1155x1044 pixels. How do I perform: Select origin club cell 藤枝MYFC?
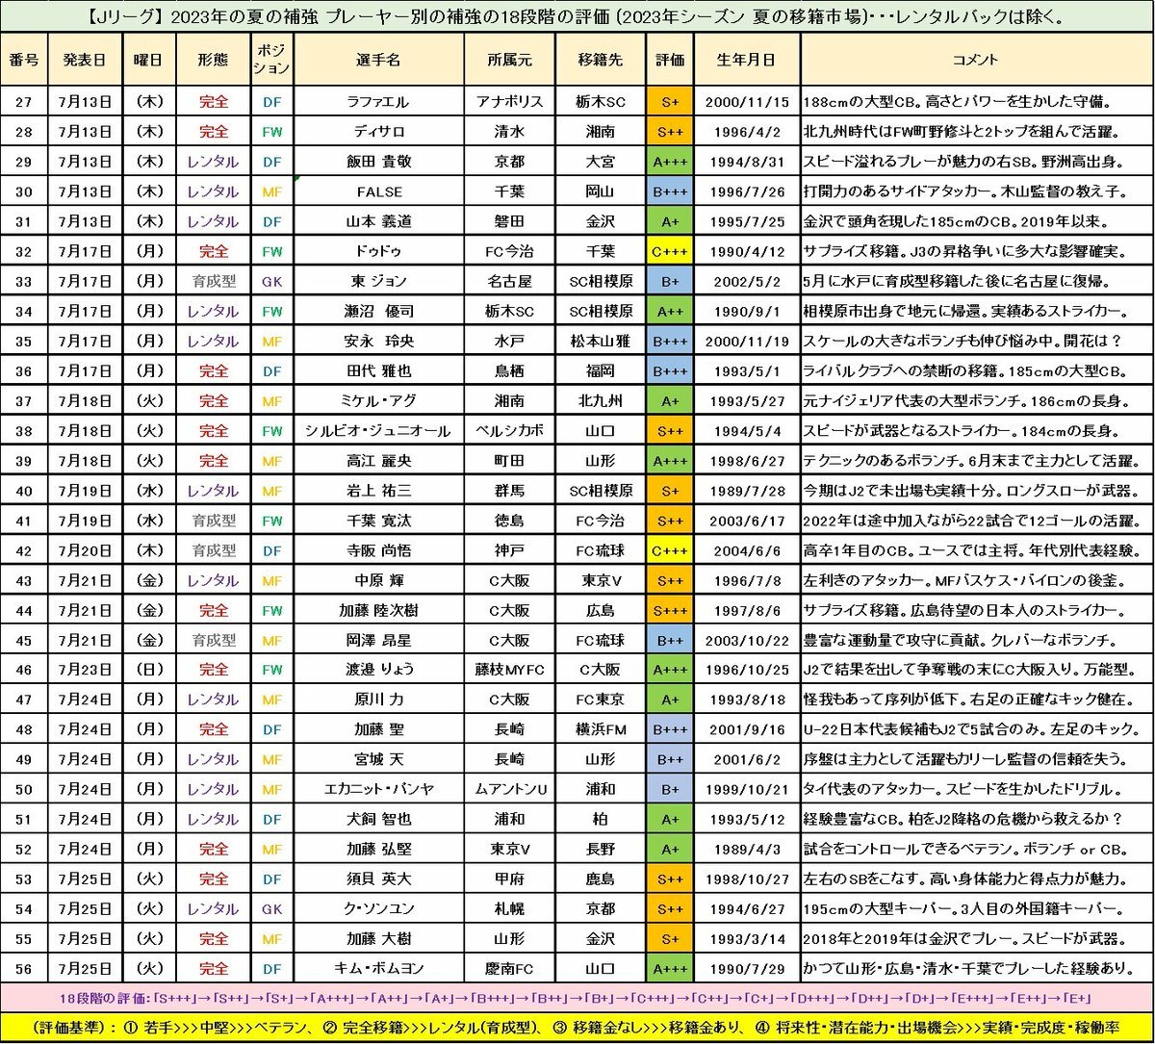511,669
